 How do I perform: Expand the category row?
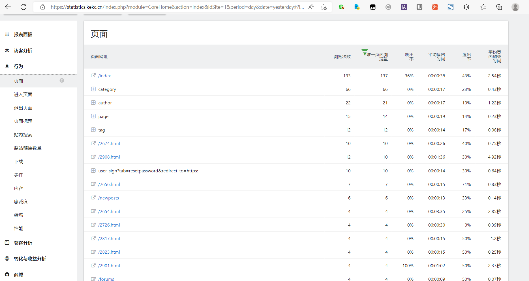[x=93, y=89]
